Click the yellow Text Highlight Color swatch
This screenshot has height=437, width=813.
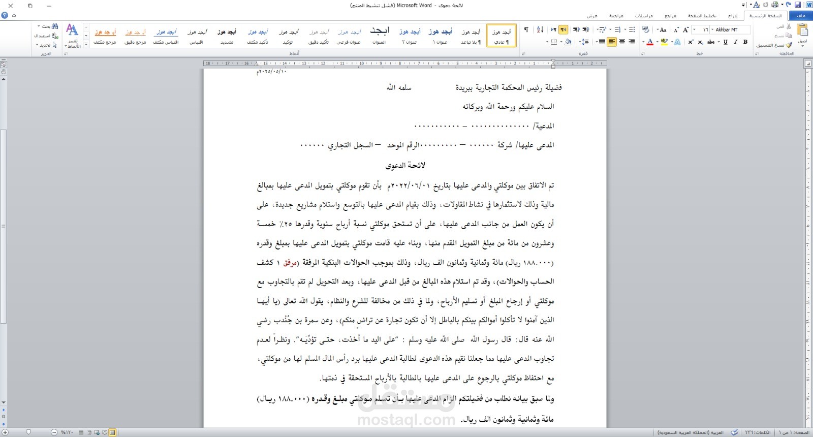pyautogui.click(x=664, y=42)
